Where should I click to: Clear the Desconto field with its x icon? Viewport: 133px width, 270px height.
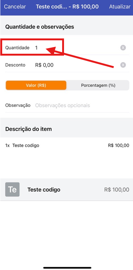click(123, 65)
